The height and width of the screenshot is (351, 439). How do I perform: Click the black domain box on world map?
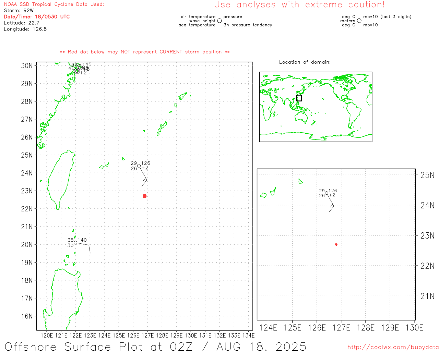[x=299, y=98]
